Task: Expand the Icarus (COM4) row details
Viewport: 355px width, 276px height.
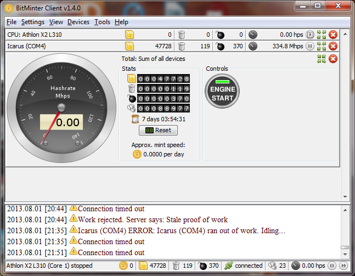Action: pos(322,46)
